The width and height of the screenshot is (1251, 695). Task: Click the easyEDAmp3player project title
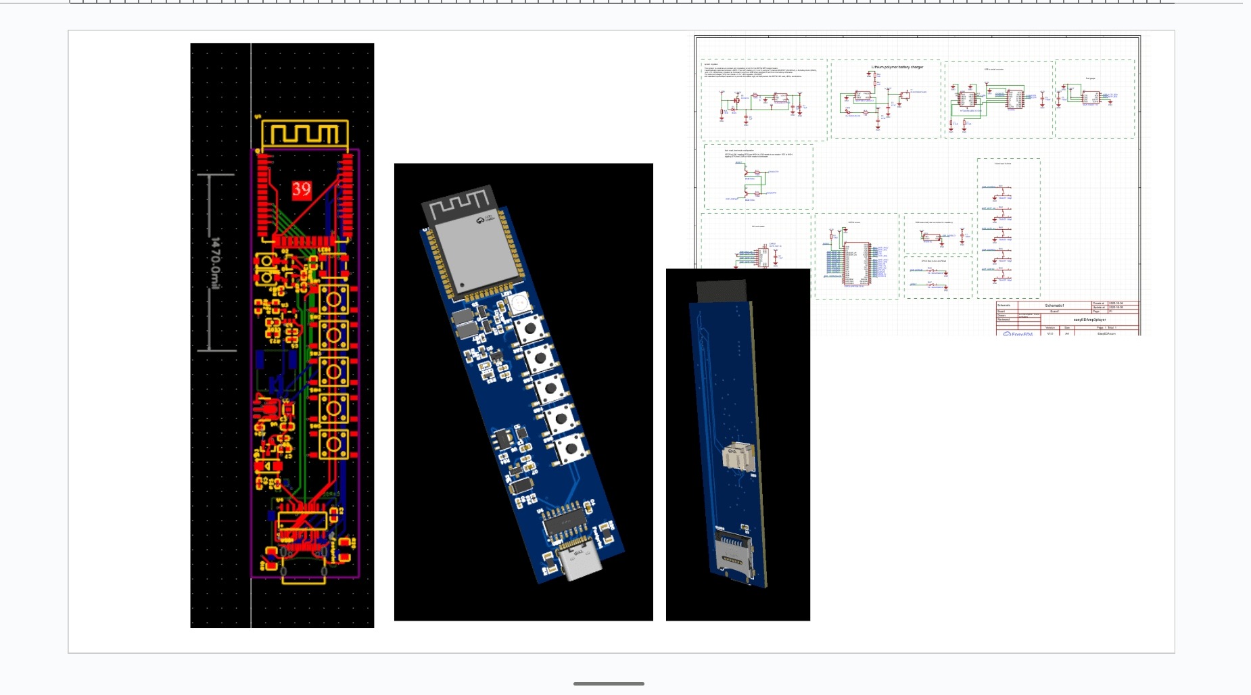[1090, 320]
